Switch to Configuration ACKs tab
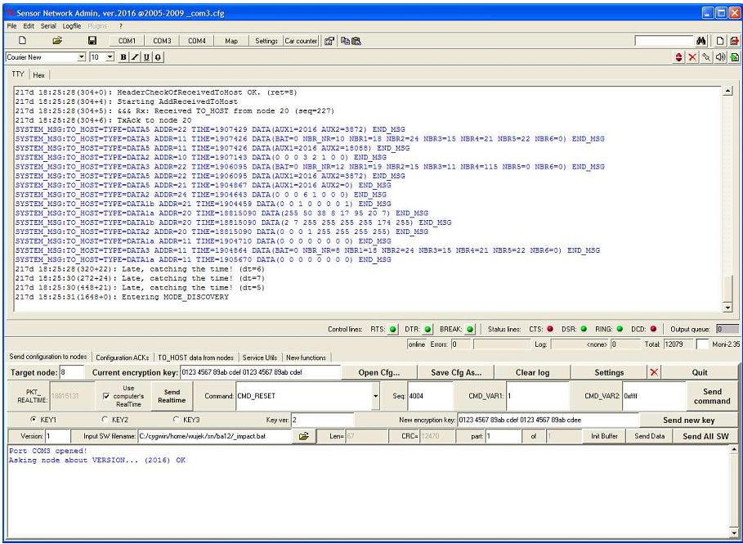Viewport: 743px width, 544px height. coord(123,357)
